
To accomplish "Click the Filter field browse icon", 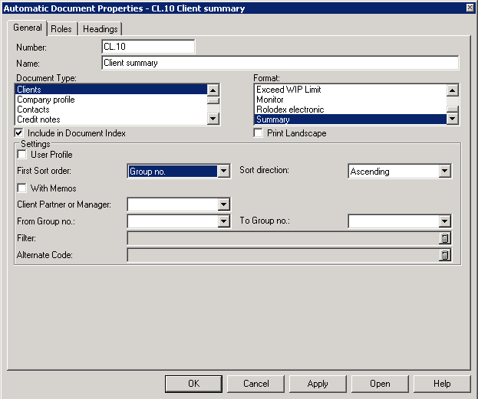I will [x=444, y=238].
